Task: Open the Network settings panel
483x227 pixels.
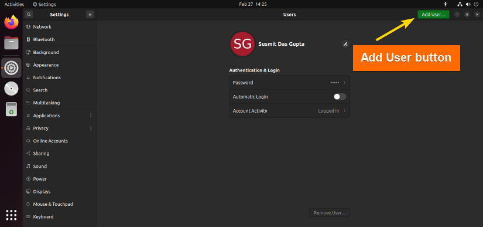Action: pos(60,27)
